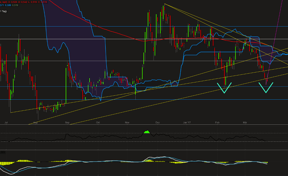Select the Mär label on time axis
288x176 pixels.
click(x=245, y=122)
